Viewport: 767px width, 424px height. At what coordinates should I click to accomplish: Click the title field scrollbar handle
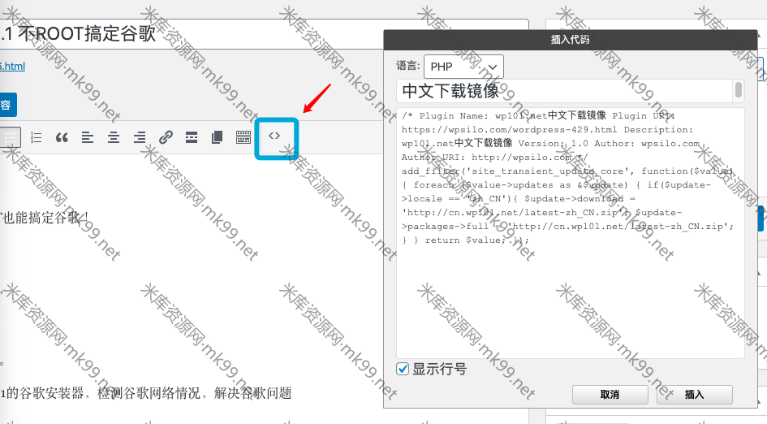tap(738, 90)
